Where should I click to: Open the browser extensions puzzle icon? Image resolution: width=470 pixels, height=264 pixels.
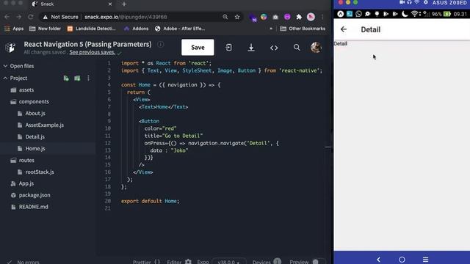click(x=299, y=17)
